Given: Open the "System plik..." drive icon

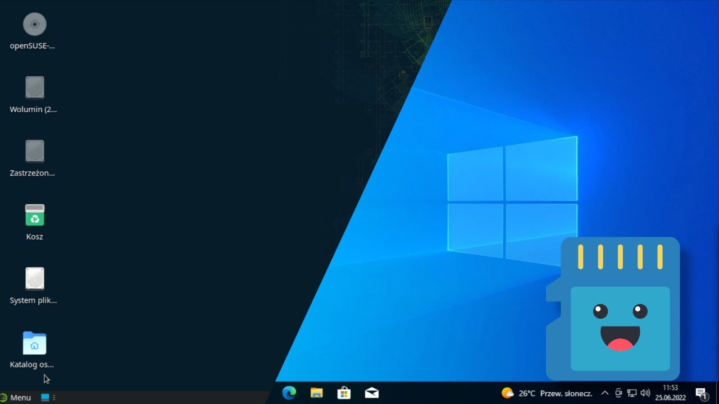Looking at the screenshot, I should pos(34,278).
